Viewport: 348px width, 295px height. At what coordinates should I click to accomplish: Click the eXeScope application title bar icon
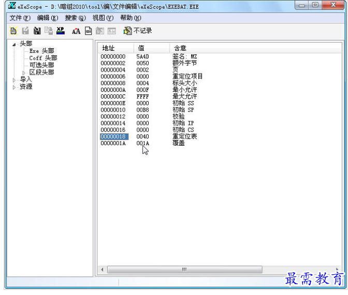(12, 6)
